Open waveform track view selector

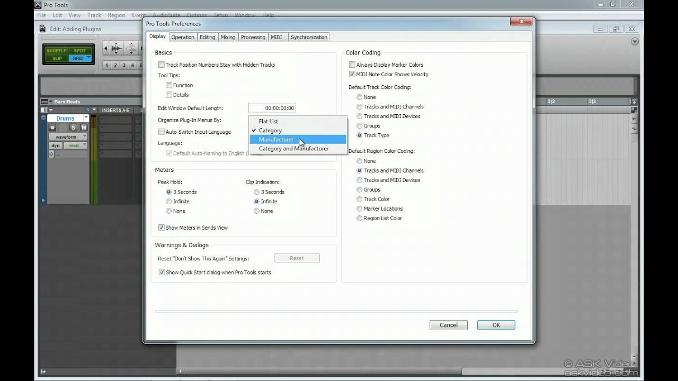click(68, 137)
